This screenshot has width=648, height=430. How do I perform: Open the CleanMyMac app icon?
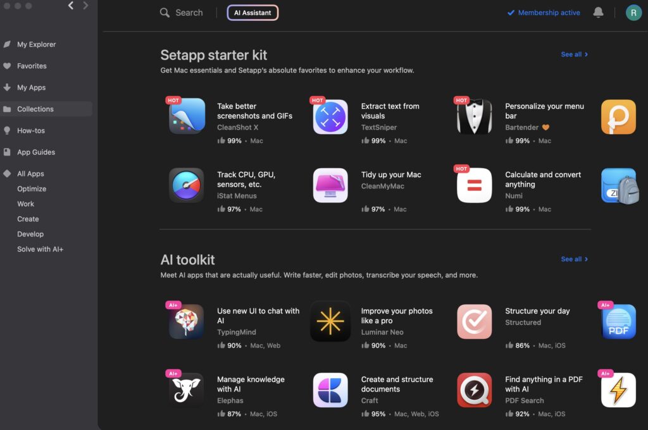[330, 185]
